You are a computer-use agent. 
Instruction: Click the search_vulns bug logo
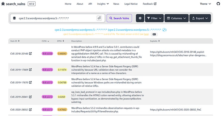point(3,4)
